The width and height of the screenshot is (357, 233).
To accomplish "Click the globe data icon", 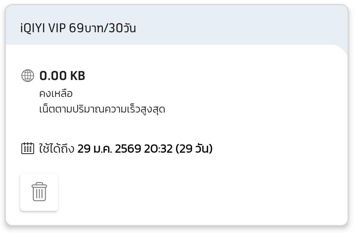I will coord(28,75).
